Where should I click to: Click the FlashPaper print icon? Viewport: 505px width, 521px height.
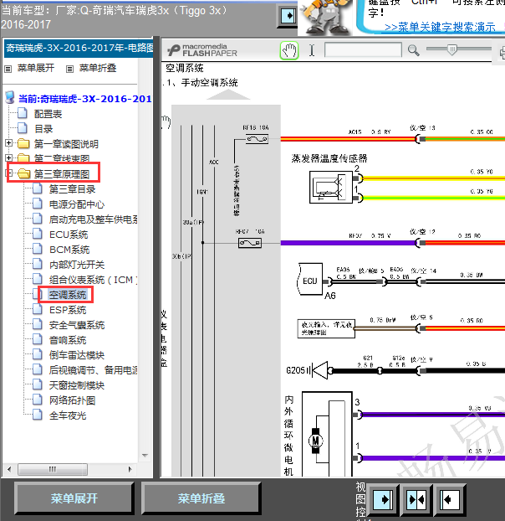click(x=502, y=53)
